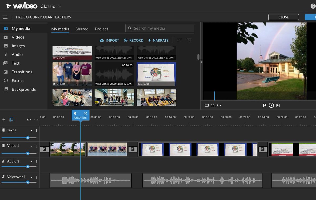Adjust the Audio 1 volume slider
The height and width of the screenshot is (200, 316).
coord(28,166)
